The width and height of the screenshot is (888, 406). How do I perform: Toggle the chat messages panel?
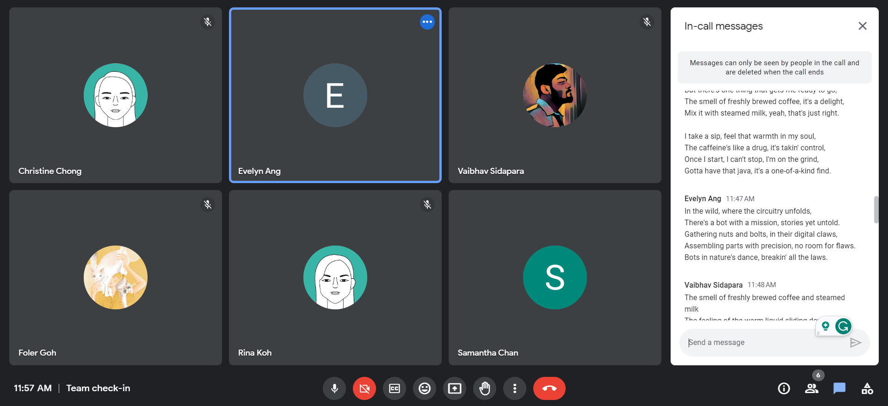[839, 388]
